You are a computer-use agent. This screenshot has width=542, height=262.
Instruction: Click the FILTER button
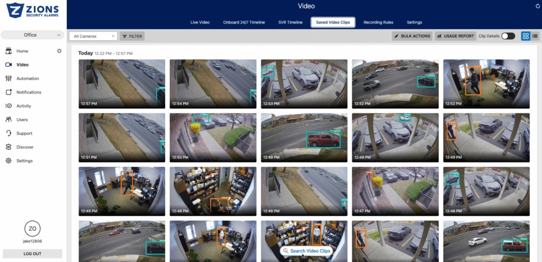(x=132, y=36)
